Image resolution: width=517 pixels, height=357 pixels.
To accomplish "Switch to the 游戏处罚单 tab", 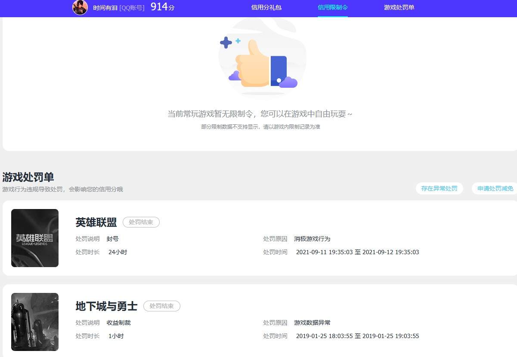I will click(x=399, y=7).
